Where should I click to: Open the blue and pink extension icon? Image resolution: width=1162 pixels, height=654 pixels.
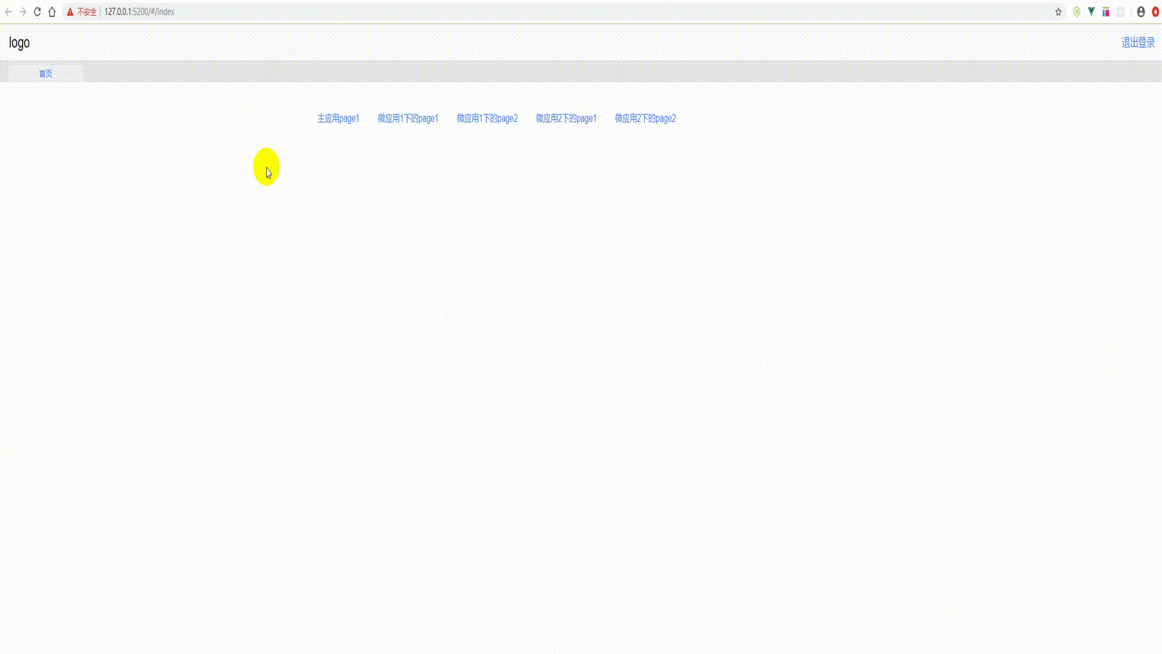[x=1106, y=12]
